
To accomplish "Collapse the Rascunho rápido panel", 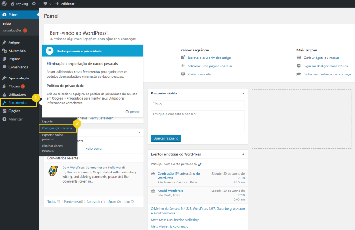I will pyautogui.click(x=243, y=93).
